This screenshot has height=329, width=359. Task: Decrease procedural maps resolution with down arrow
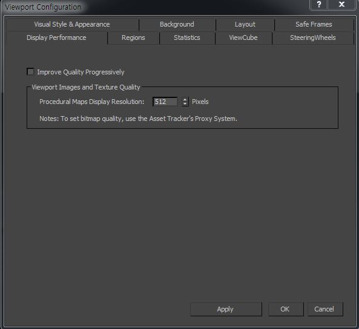point(185,104)
